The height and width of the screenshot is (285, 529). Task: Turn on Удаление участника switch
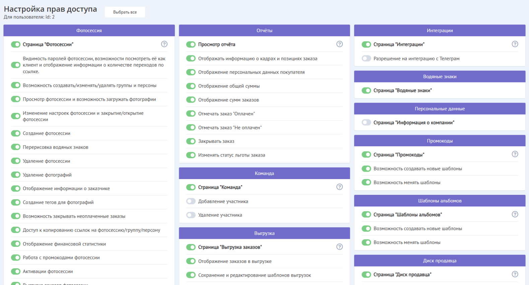tap(191, 215)
